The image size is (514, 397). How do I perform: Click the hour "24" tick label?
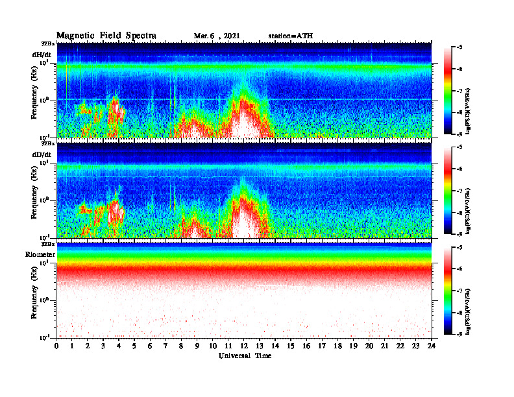432,346
